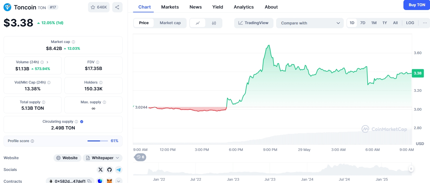The image size is (430, 183).
Task: Set chart range to 1M
Action: point(374,23)
